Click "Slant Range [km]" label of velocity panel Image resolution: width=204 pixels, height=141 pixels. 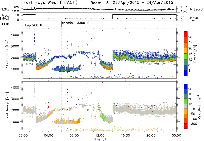[7, 106]
